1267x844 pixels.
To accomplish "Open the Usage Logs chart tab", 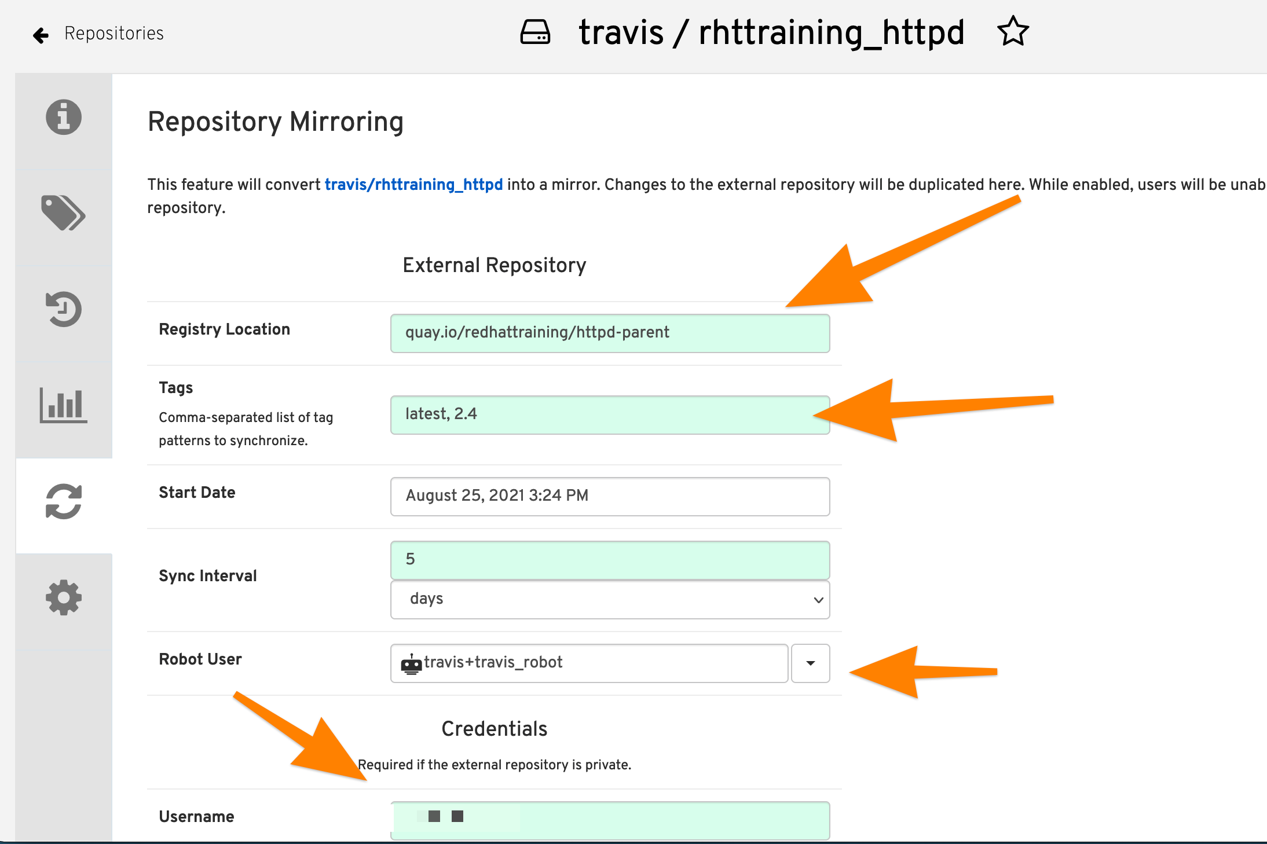I will click(x=64, y=405).
